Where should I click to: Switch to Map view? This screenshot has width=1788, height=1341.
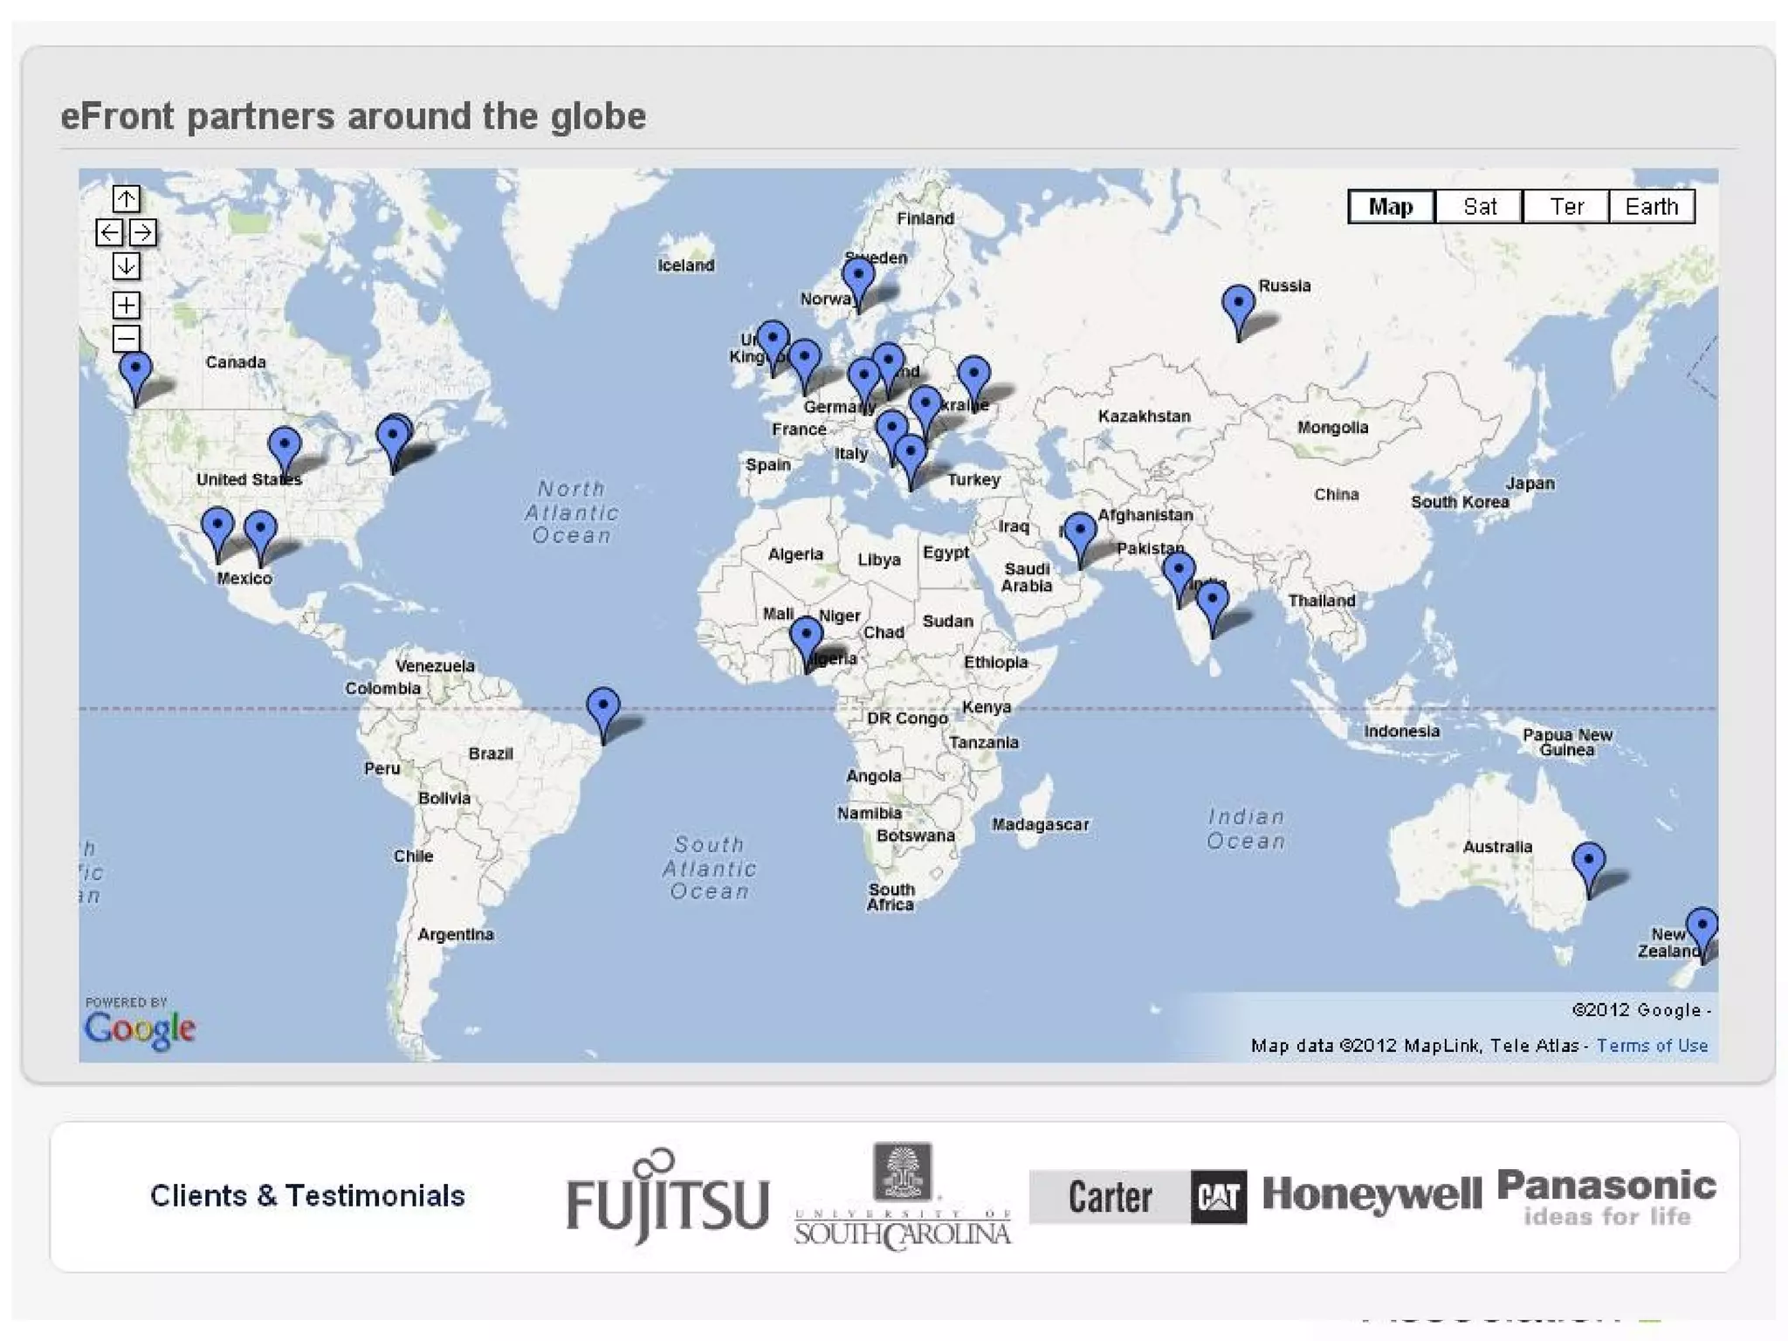[x=1391, y=207]
